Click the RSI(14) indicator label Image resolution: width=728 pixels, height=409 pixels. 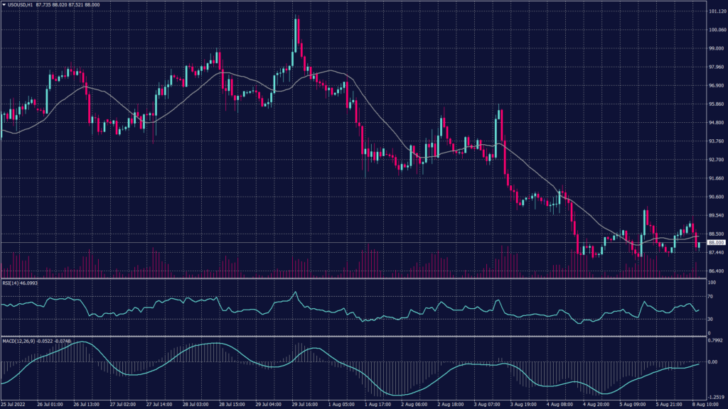pyautogui.click(x=11, y=283)
